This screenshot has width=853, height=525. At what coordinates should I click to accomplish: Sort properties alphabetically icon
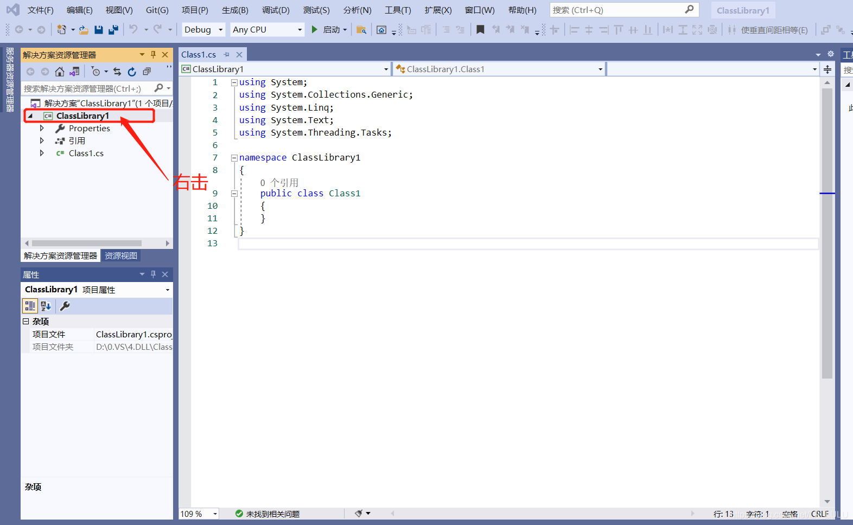click(x=46, y=306)
